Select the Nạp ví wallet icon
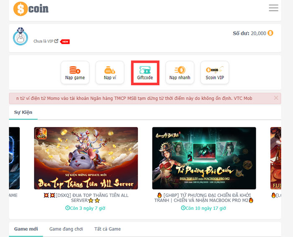This screenshot has height=237, width=293. [110, 70]
